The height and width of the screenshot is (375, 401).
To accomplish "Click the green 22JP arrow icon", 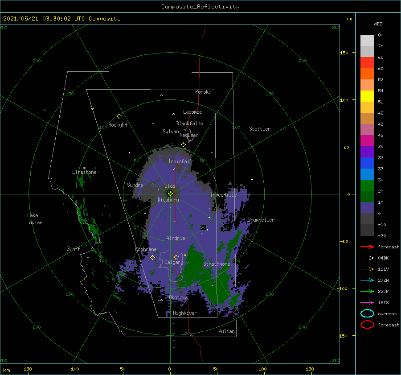I will tap(367, 291).
